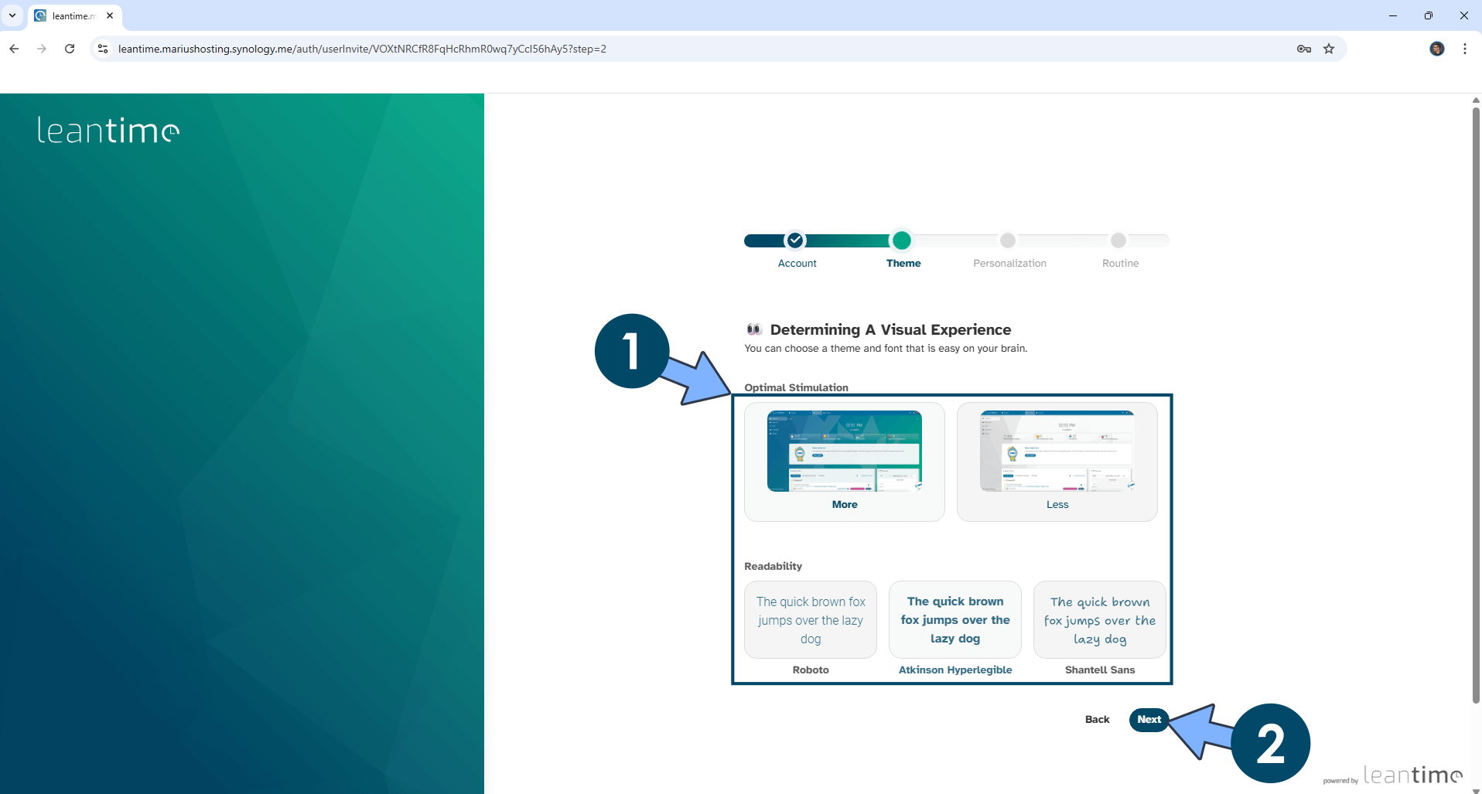Reload the current page
This screenshot has height=794, width=1482.
click(x=70, y=49)
